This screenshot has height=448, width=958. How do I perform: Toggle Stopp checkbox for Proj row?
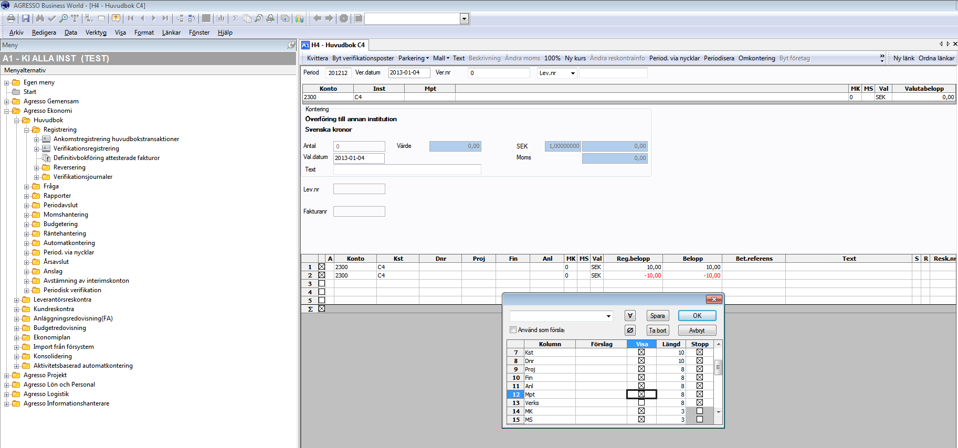coord(700,369)
